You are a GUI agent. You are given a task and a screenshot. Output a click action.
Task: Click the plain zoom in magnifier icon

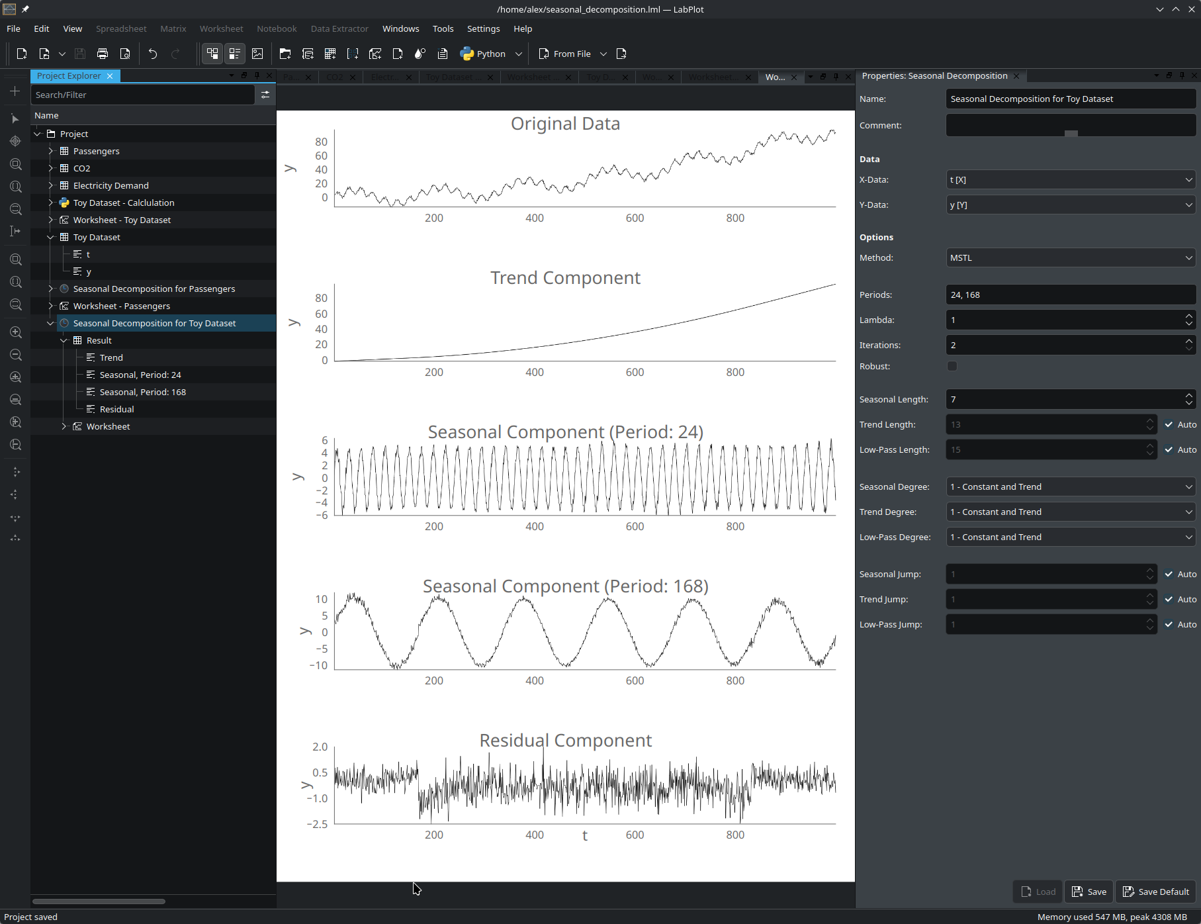coord(15,332)
